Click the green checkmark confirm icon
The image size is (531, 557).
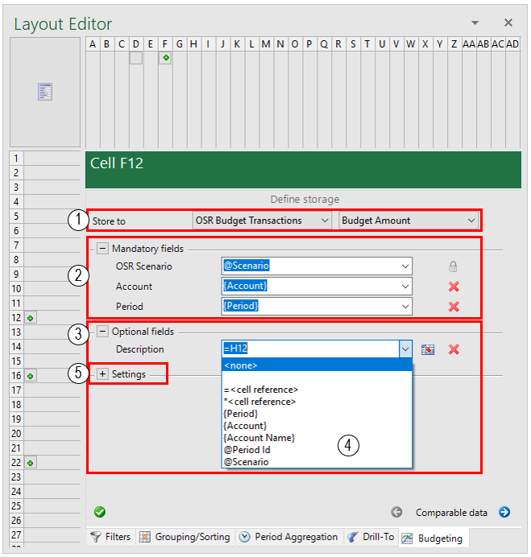point(100,512)
